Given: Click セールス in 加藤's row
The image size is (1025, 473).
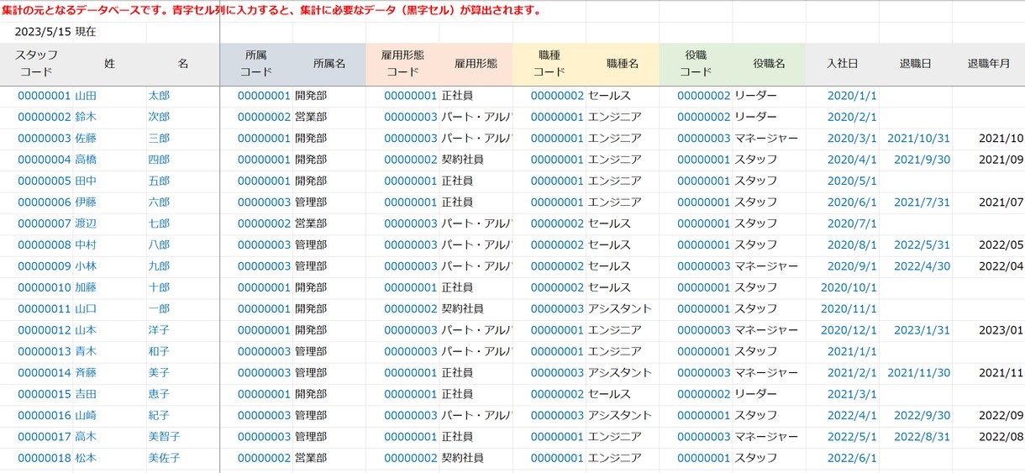Looking at the screenshot, I should point(609,287).
